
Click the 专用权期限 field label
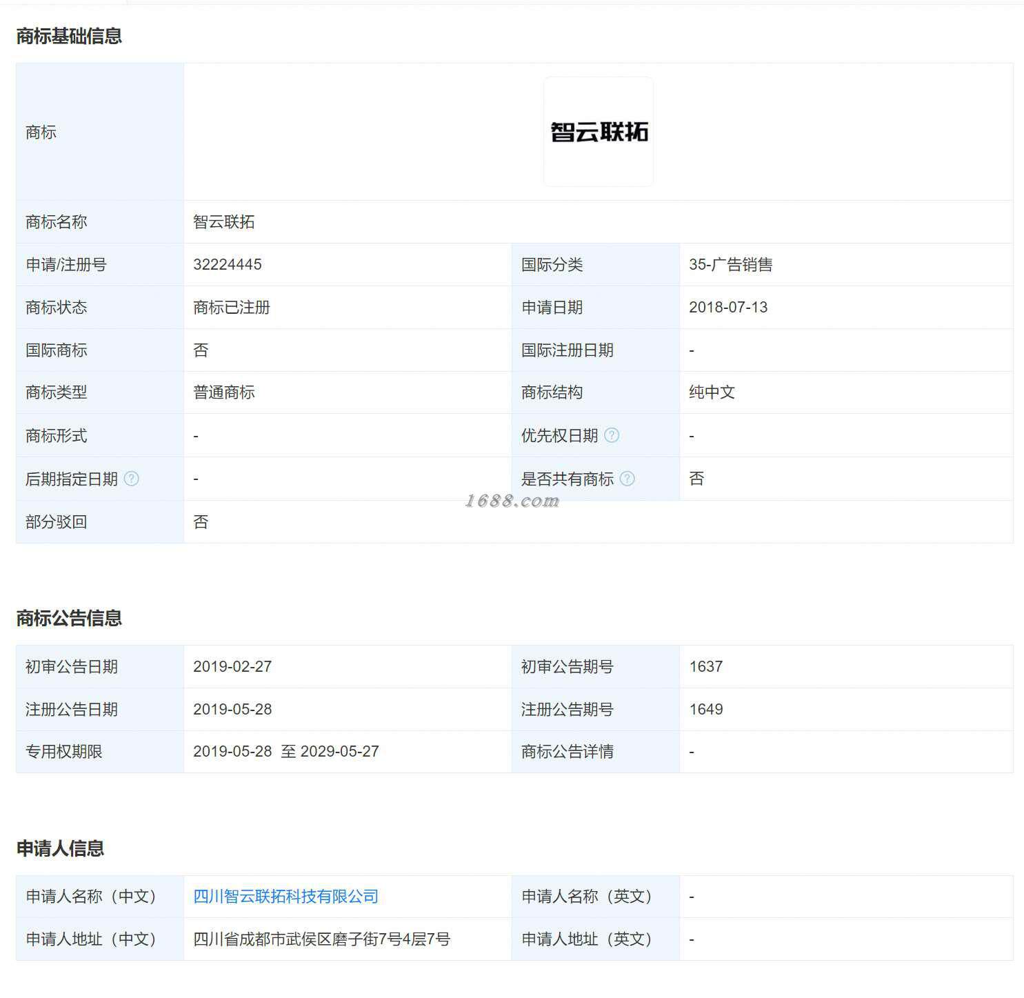pyautogui.click(x=64, y=751)
